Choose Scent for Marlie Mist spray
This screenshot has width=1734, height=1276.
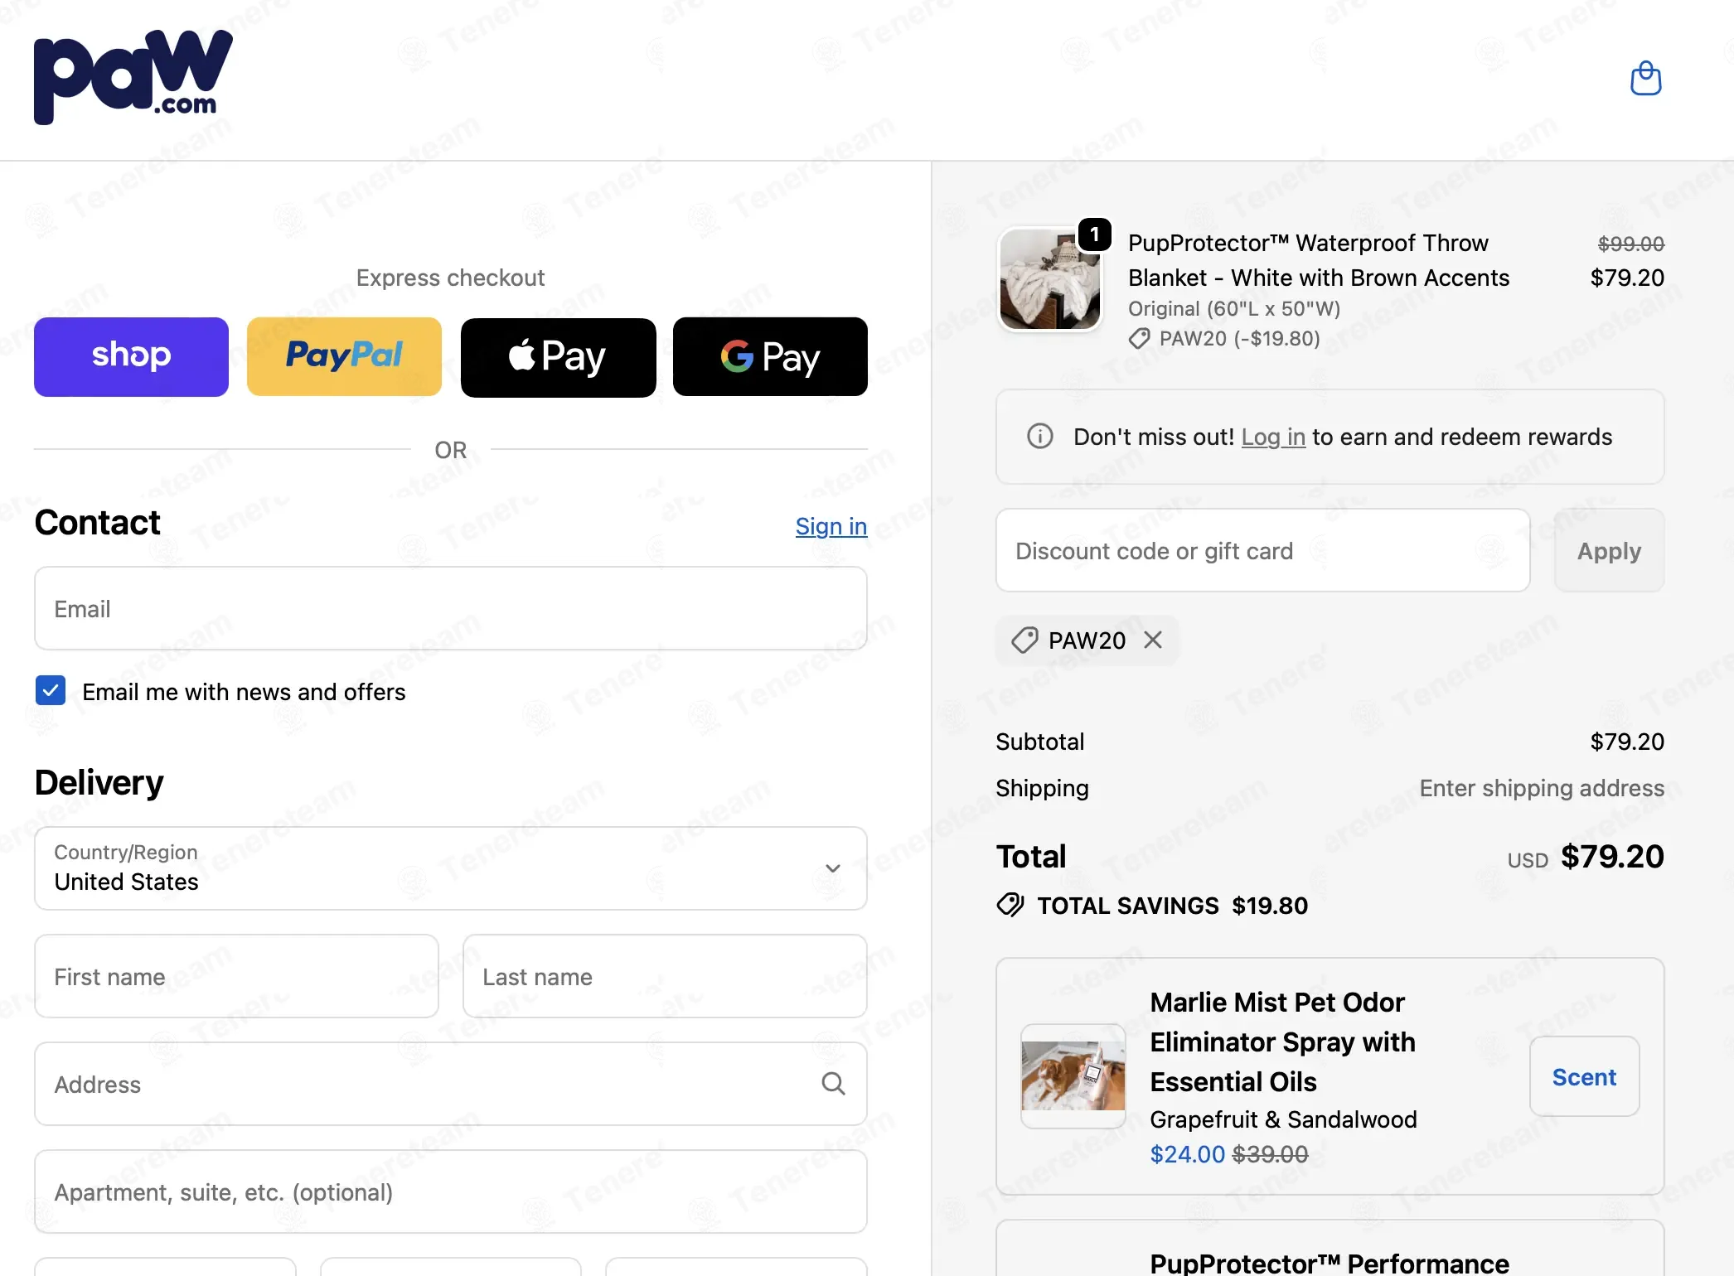click(x=1584, y=1076)
